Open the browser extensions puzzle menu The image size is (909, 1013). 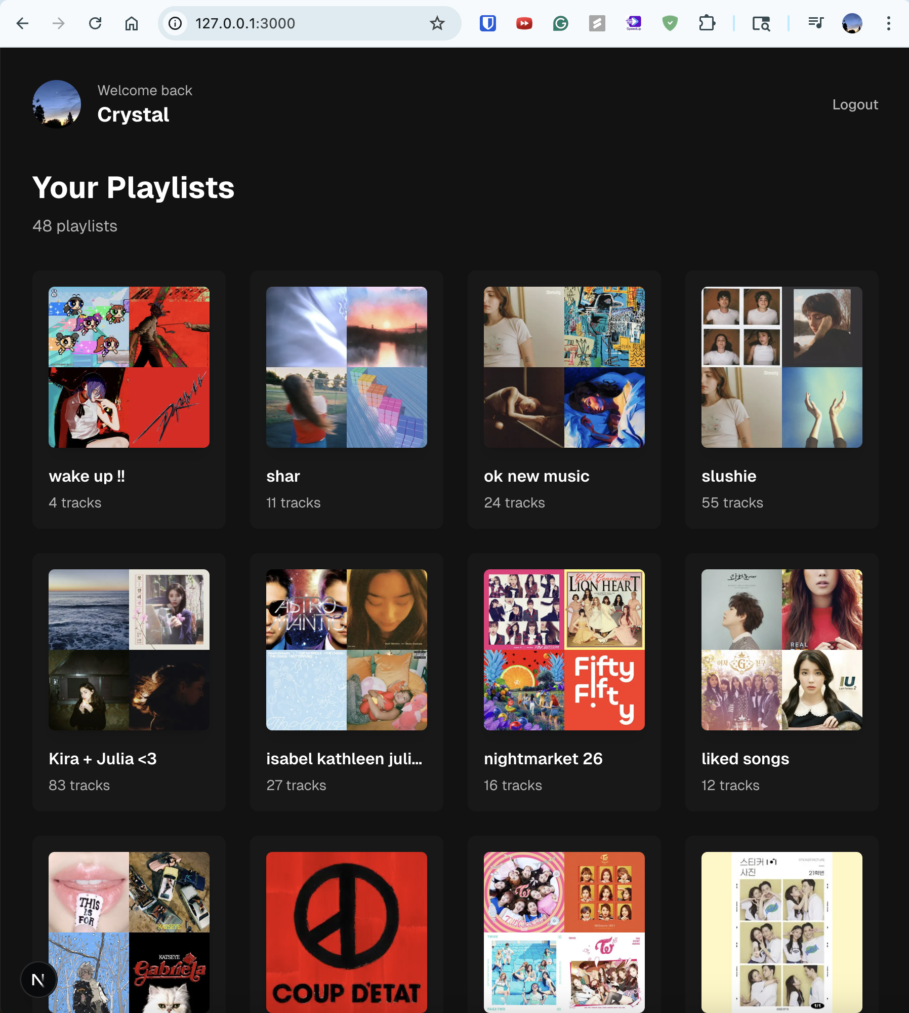coord(707,23)
